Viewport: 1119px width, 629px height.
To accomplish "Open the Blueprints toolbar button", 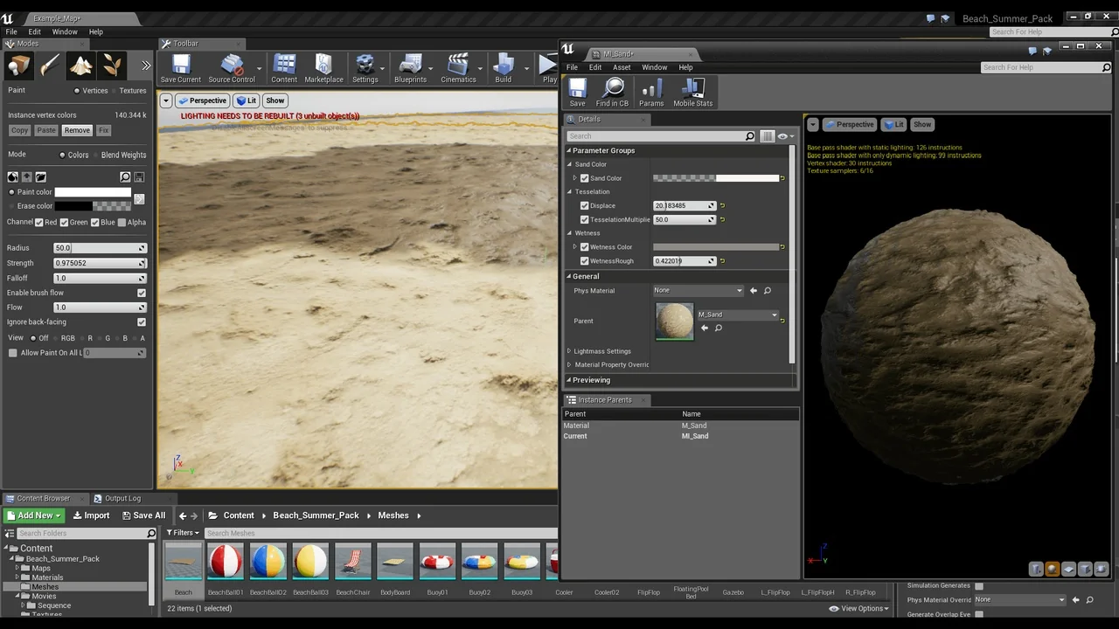I will pos(410,68).
